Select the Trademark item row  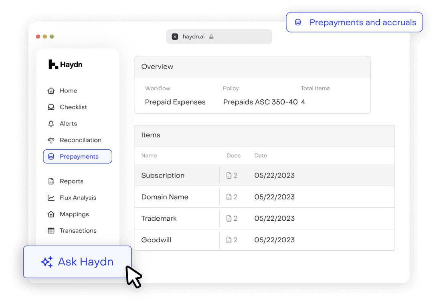click(x=264, y=219)
